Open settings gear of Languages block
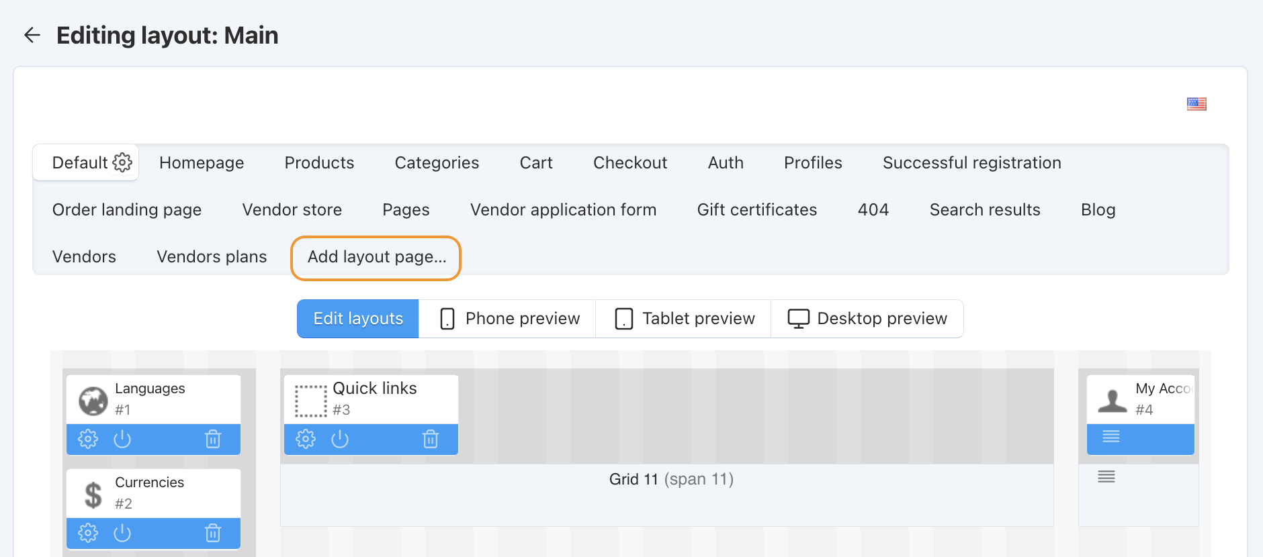 click(x=88, y=439)
